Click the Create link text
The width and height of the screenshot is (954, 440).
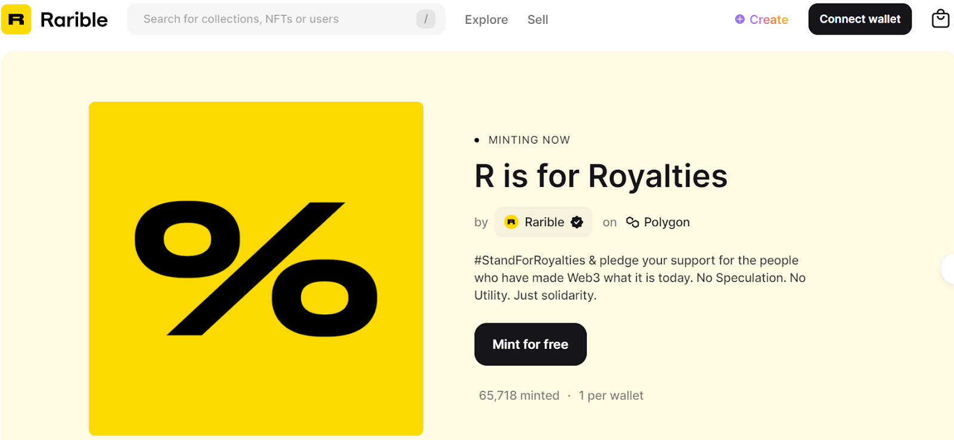769,20
